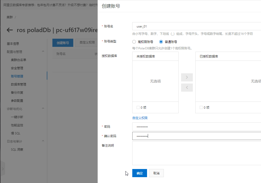
Task: Click the 账号名 input field
Action: point(197,26)
